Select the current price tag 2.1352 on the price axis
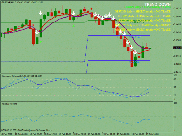Screen dimensions: 182x136 (x=177, y=48)
